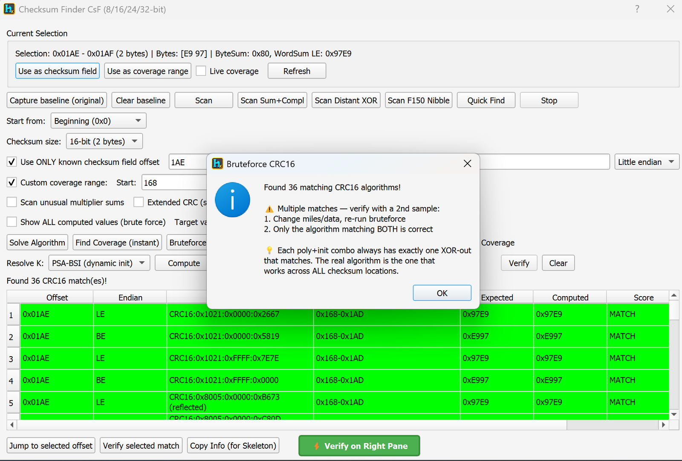Click the Bruteforce CRC16 dialog app icon
682x461 pixels.
217,164
